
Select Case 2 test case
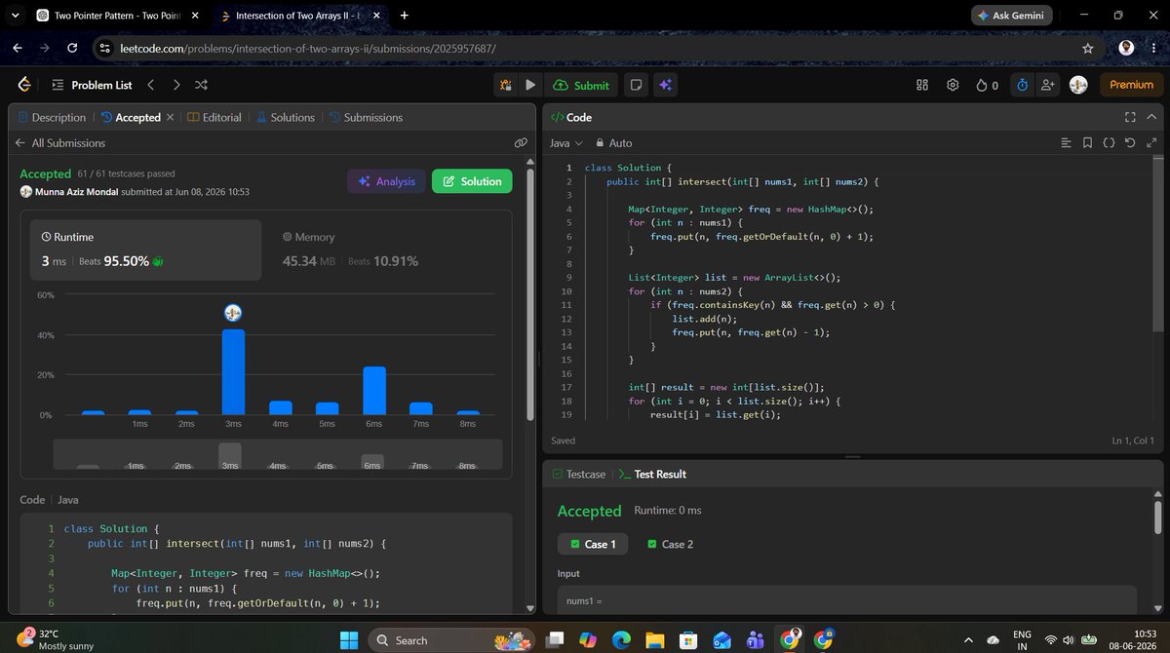coord(671,544)
